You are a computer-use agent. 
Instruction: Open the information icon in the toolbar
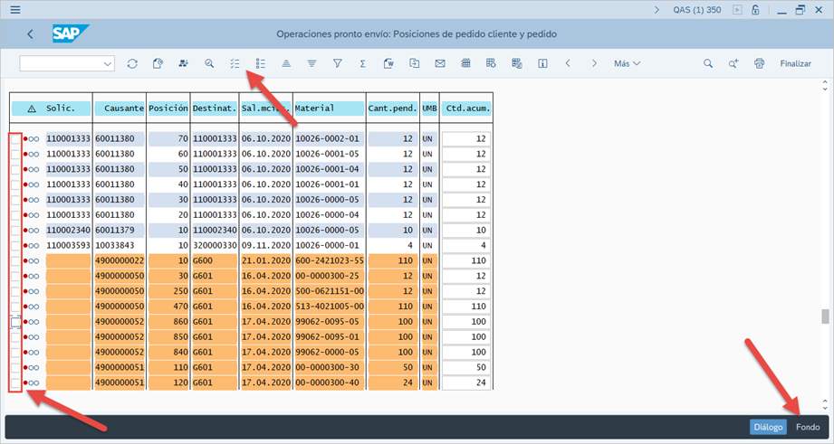(x=542, y=64)
